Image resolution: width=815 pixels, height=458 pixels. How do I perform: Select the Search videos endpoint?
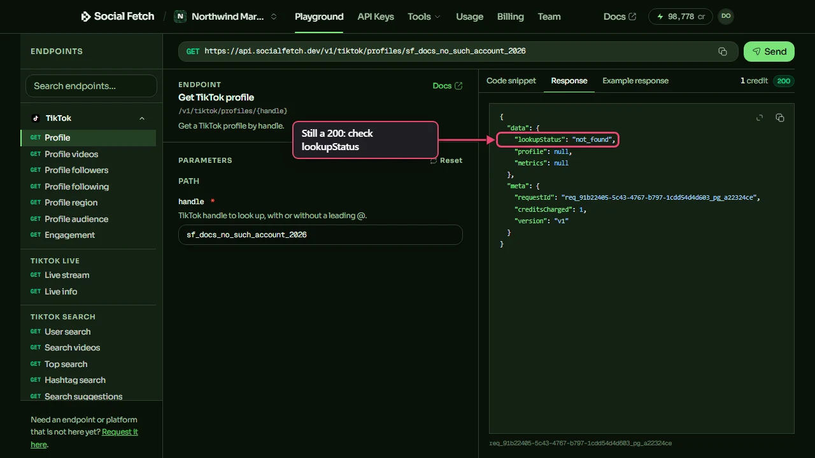pyautogui.click(x=88, y=347)
